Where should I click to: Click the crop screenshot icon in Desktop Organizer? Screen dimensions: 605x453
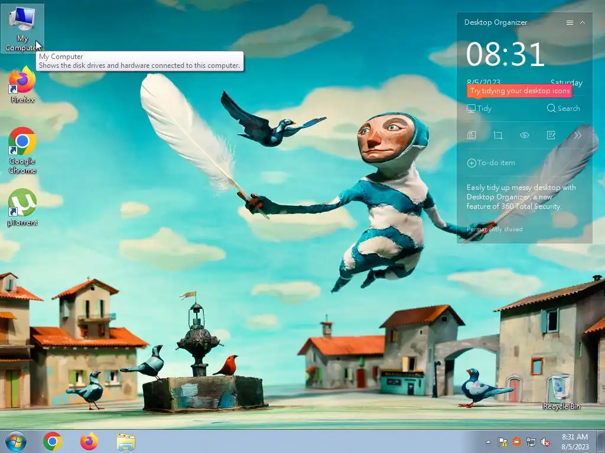click(x=498, y=135)
